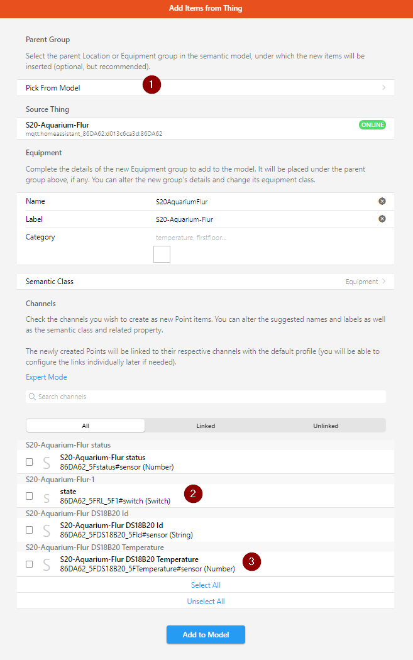The height and width of the screenshot is (660, 413).
Task: Check the S20-Aquarium-Flur status channel checkbox
Action: click(30, 462)
